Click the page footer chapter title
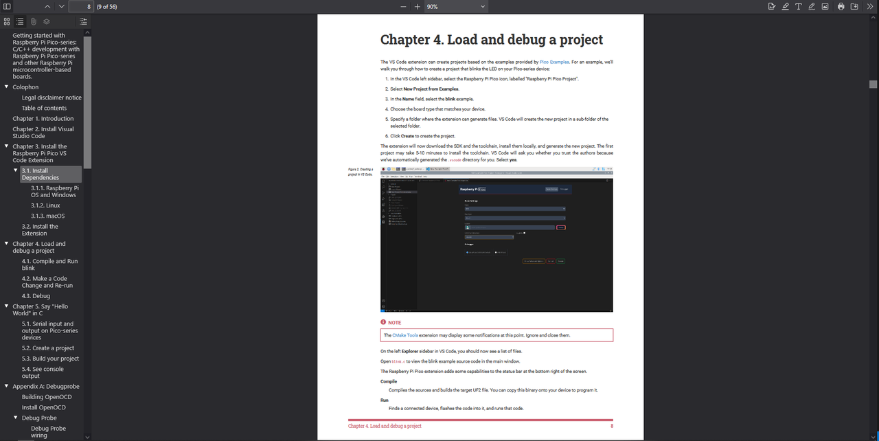Viewport: 879px width, 441px height. pyautogui.click(x=385, y=426)
